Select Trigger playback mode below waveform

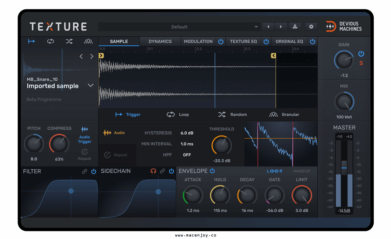128,114
